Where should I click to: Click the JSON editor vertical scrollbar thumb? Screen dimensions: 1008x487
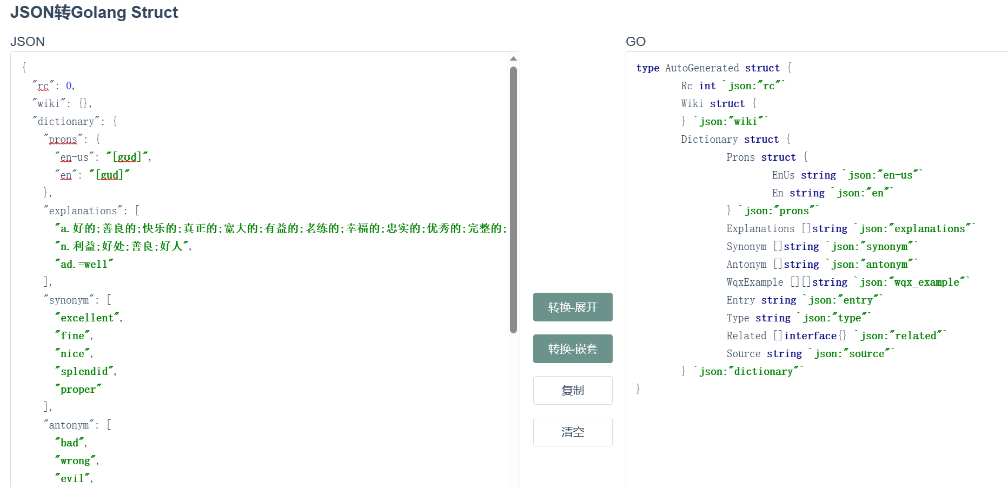tap(513, 200)
